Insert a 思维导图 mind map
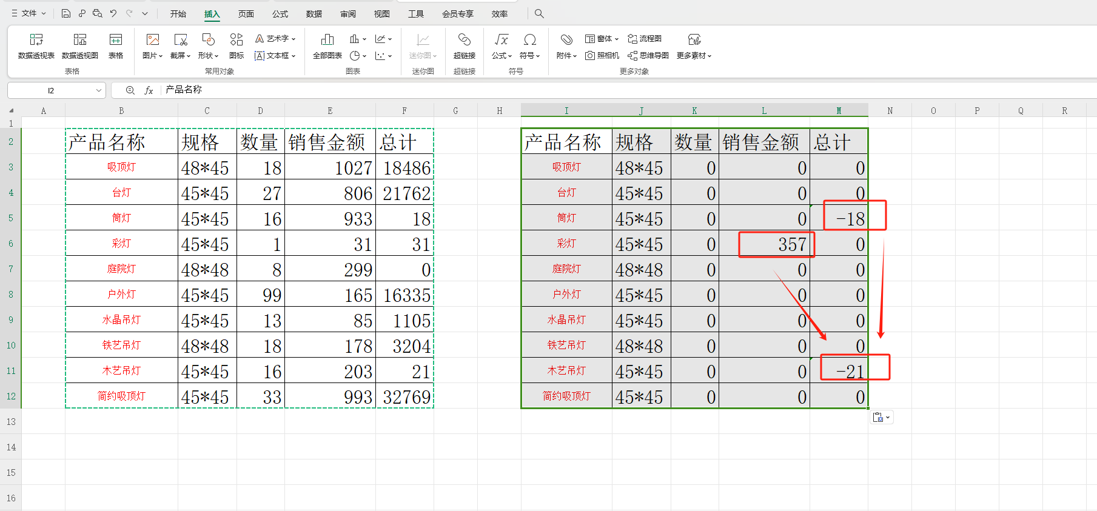This screenshot has height=511, width=1097. tap(648, 56)
